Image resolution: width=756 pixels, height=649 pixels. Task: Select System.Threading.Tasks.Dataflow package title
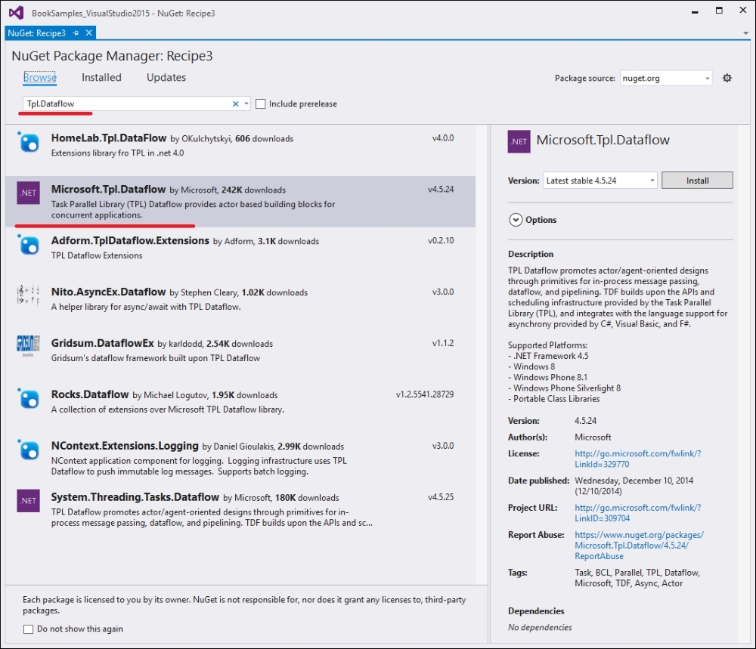(x=135, y=496)
